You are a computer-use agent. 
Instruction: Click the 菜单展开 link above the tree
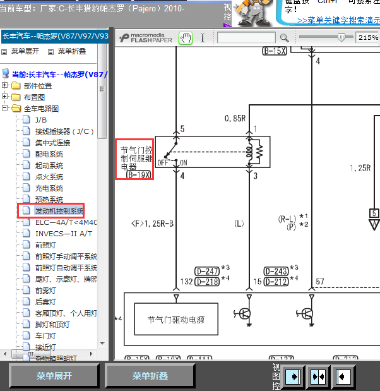coord(25,51)
